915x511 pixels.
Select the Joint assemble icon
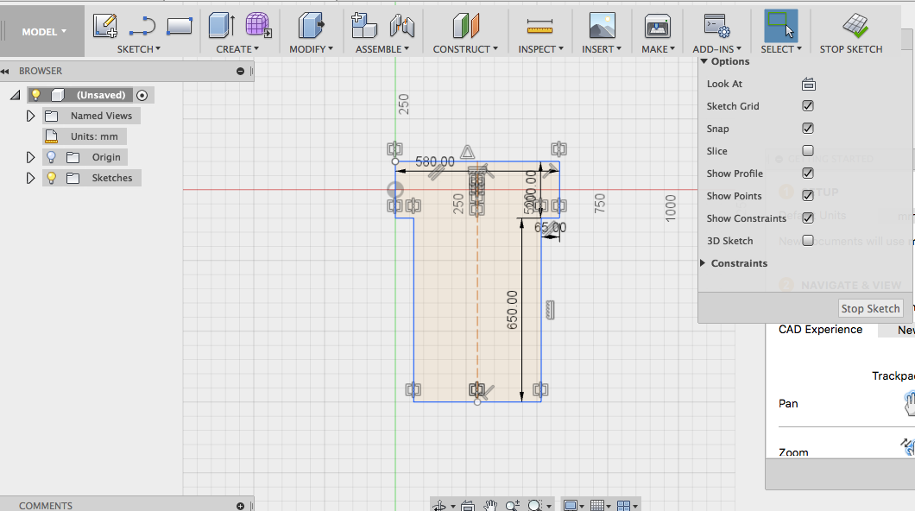point(402,26)
